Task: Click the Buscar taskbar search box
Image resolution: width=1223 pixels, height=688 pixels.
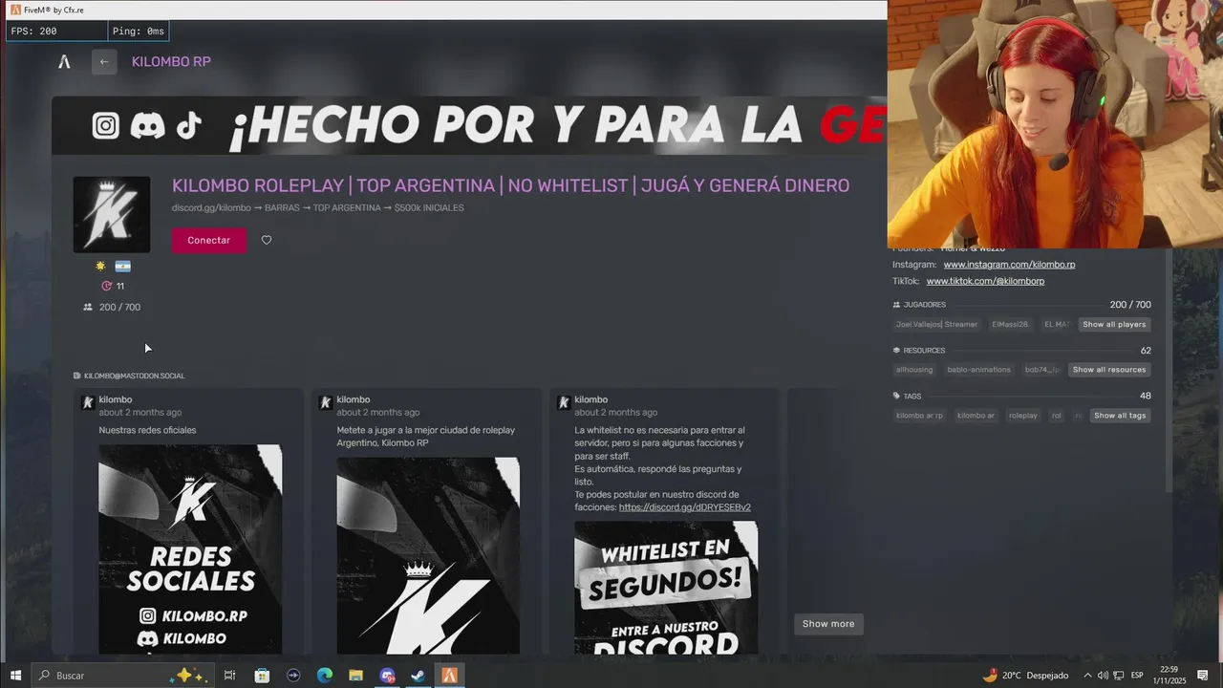Action: pos(122,676)
